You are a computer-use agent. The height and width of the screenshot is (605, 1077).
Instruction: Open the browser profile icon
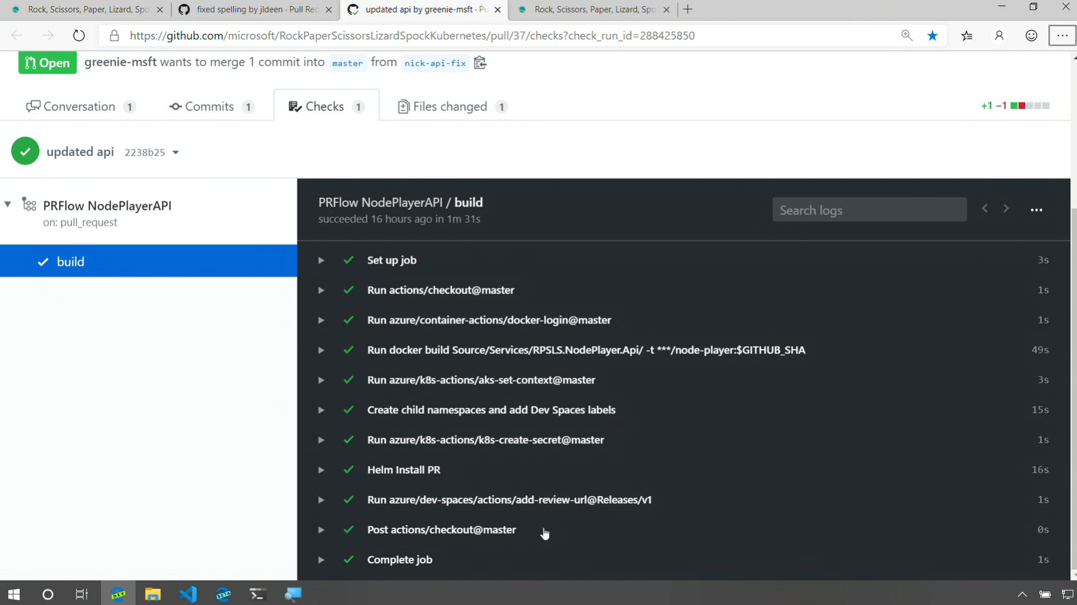[x=999, y=36]
